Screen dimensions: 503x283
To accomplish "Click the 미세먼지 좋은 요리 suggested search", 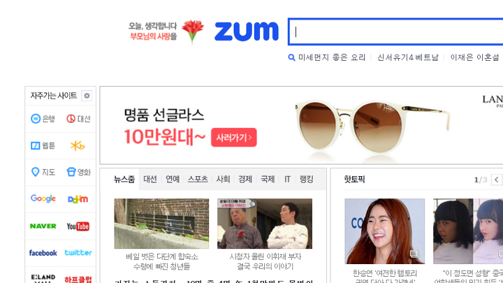I will [332, 57].
